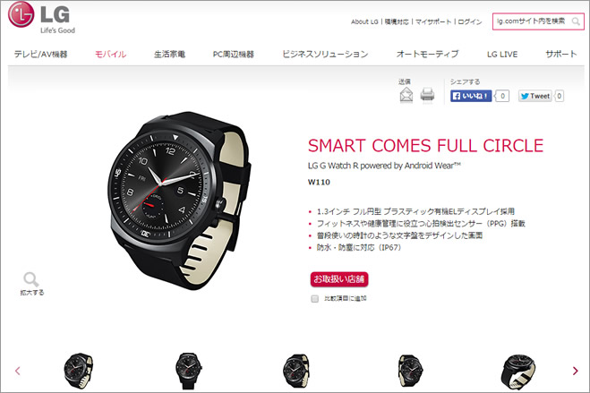
Task: Show next thumbnails with the right arrow
Action: tap(575, 371)
